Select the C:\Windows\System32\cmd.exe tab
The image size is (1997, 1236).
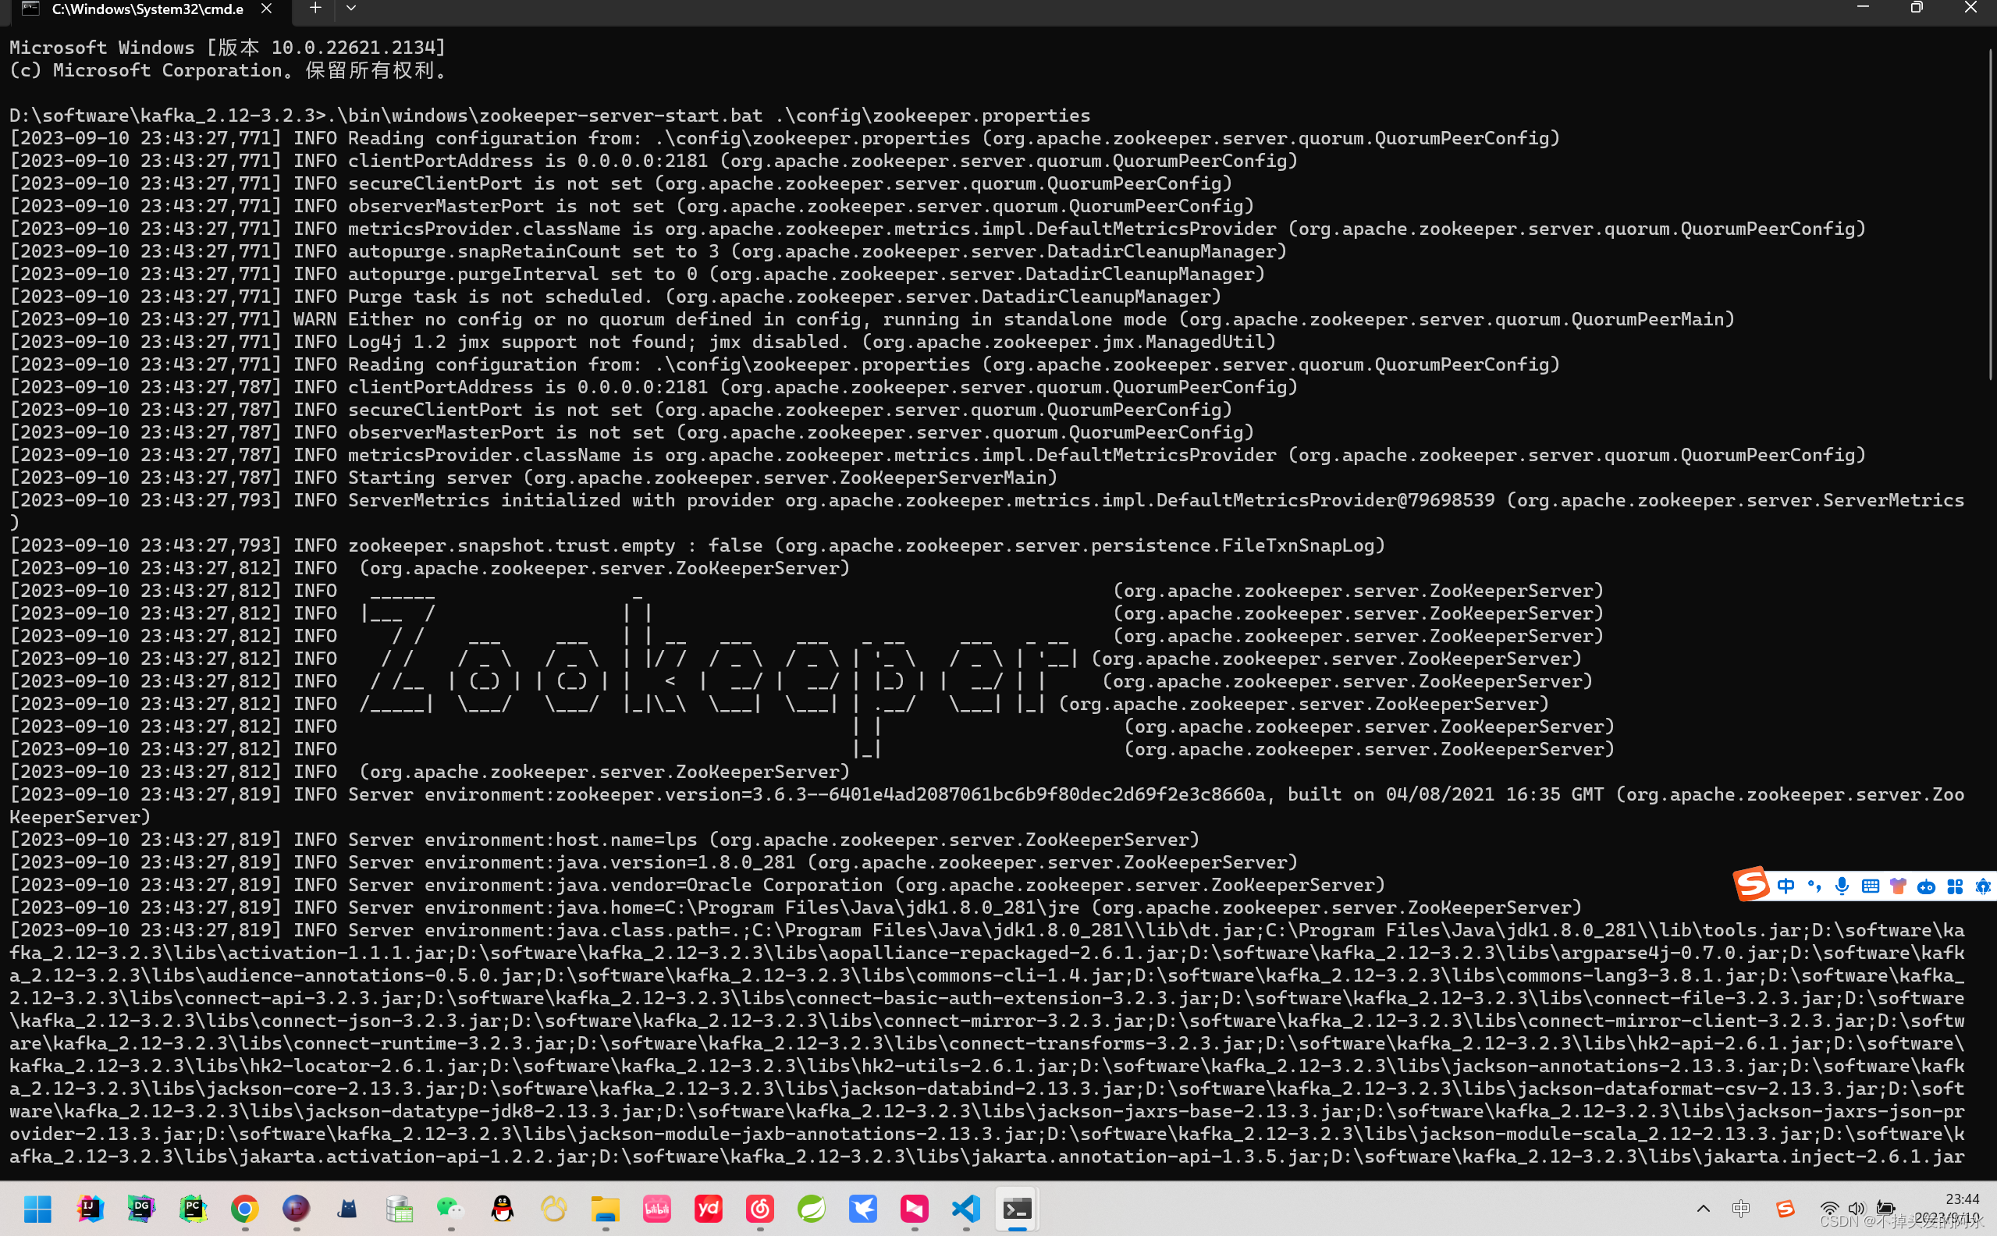147,10
